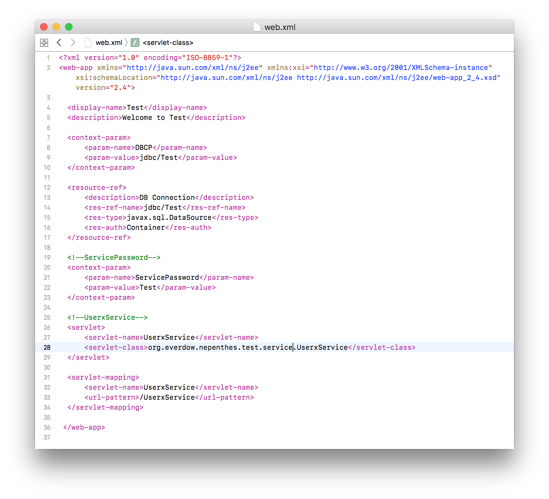Screen dimensions: 549x499
Task: Click the <?xml version declaration line
Action: [150, 58]
